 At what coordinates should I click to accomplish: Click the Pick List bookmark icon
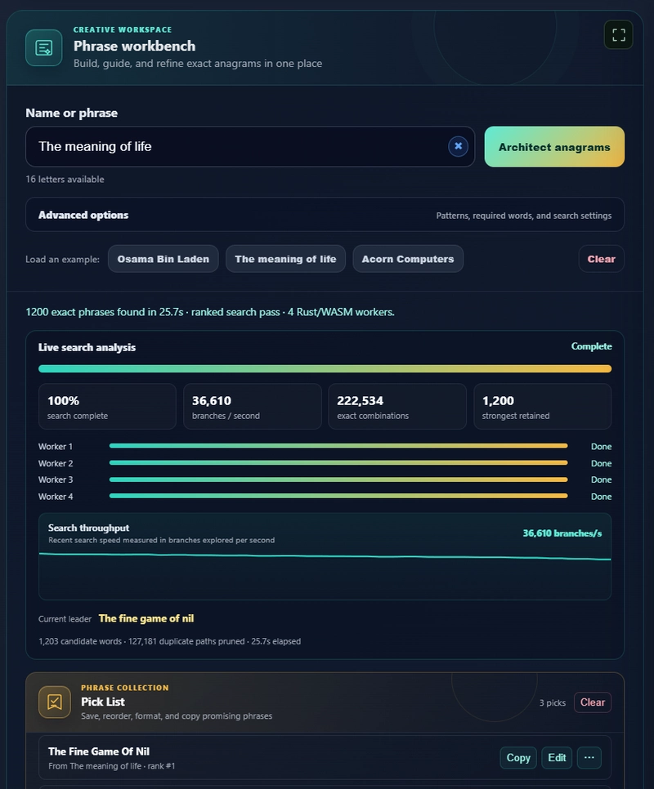55,702
